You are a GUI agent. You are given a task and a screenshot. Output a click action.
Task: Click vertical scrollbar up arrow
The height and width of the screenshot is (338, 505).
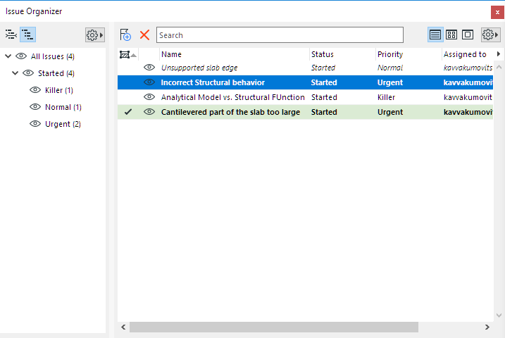pyautogui.click(x=499, y=68)
